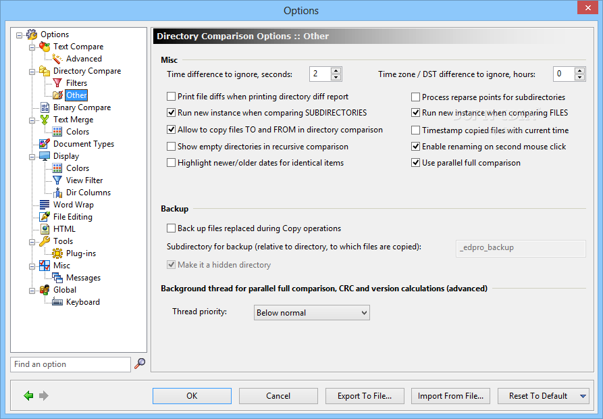Click the HTML page icon
The image size is (603, 419).
[45, 229]
